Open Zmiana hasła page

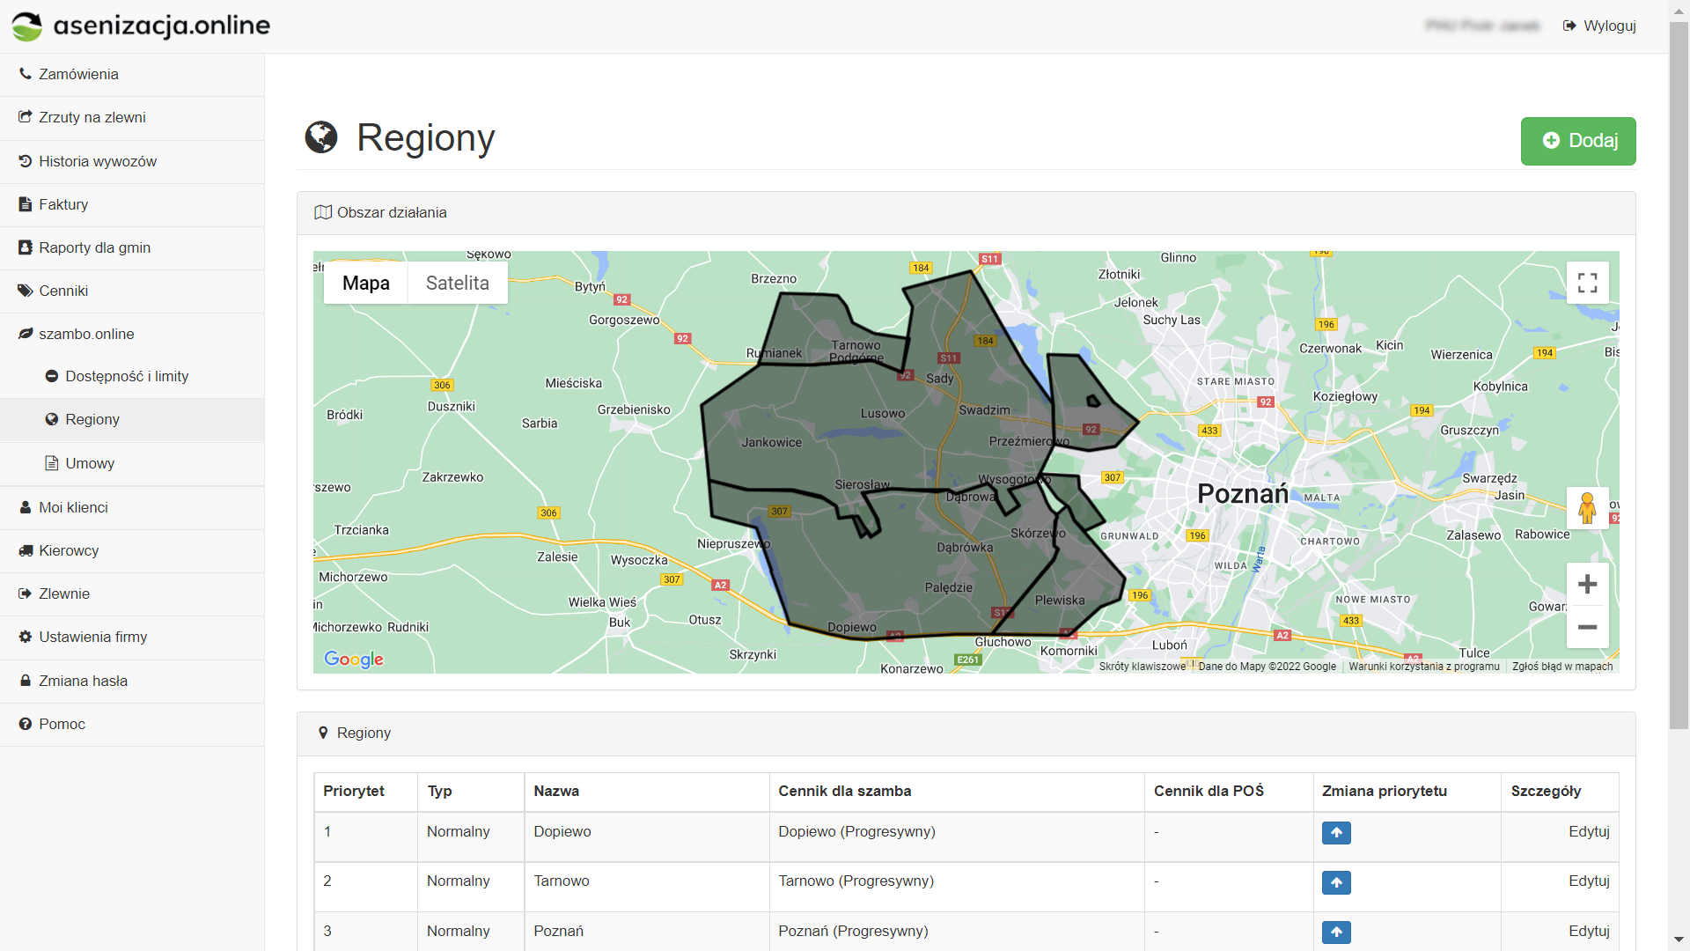(132, 681)
